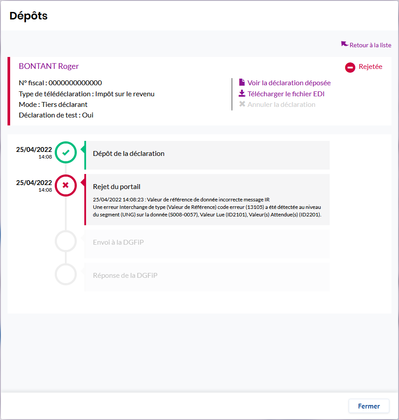The width and height of the screenshot is (399, 420).
Task: Click the greyed-out cancel X icon
Action: [242, 105]
